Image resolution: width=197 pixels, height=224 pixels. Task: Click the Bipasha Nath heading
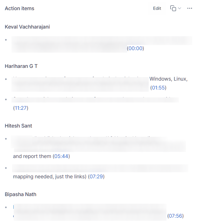(x=20, y=194)
